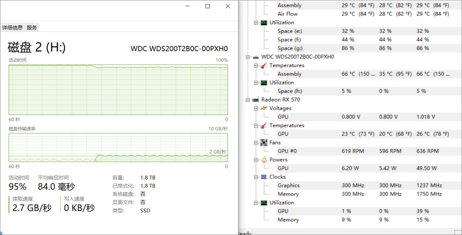This screenshot has width=462, height=235.
Task: Open the 服务 tab
Action: point(32,28)
